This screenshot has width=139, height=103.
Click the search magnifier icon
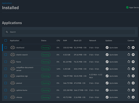pos(7,32)
